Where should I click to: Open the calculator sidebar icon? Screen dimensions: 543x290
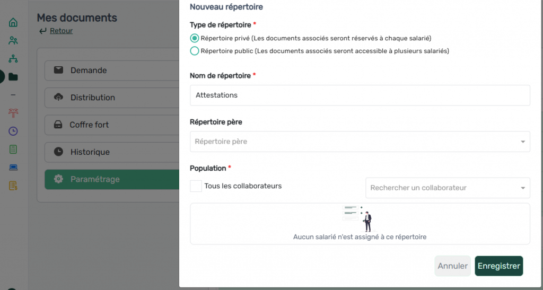(x=13, y=150)
